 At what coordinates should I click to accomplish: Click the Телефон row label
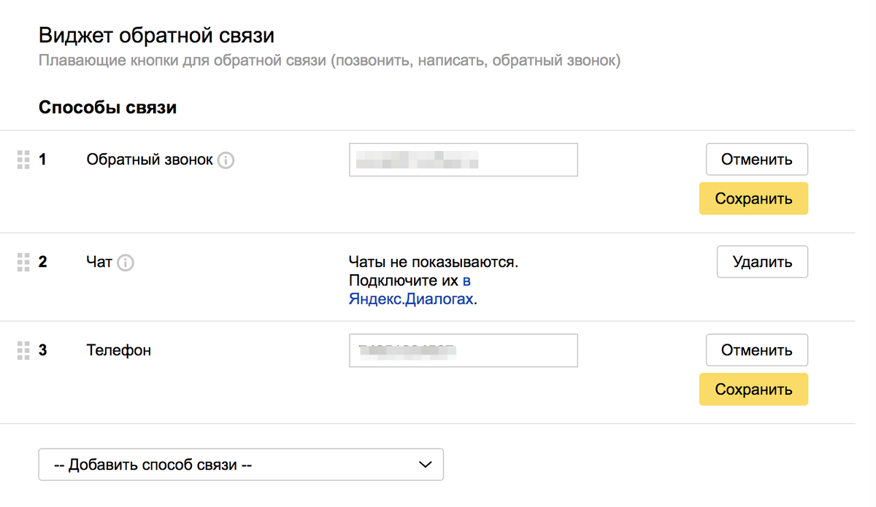(x=119, y=350)
